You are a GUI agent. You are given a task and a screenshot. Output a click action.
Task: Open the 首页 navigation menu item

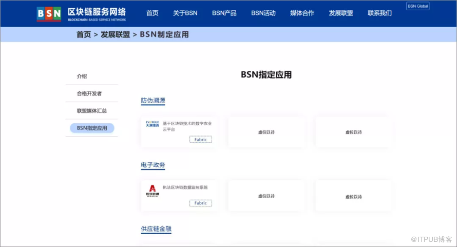[152, 13]
